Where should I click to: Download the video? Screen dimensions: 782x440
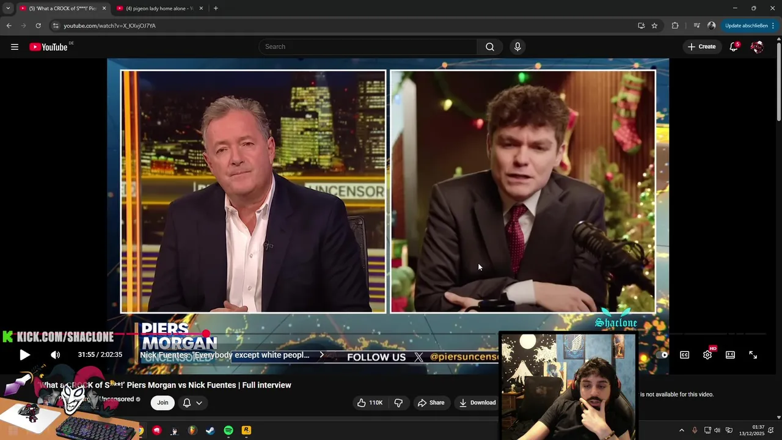click(x=477, y=403)
